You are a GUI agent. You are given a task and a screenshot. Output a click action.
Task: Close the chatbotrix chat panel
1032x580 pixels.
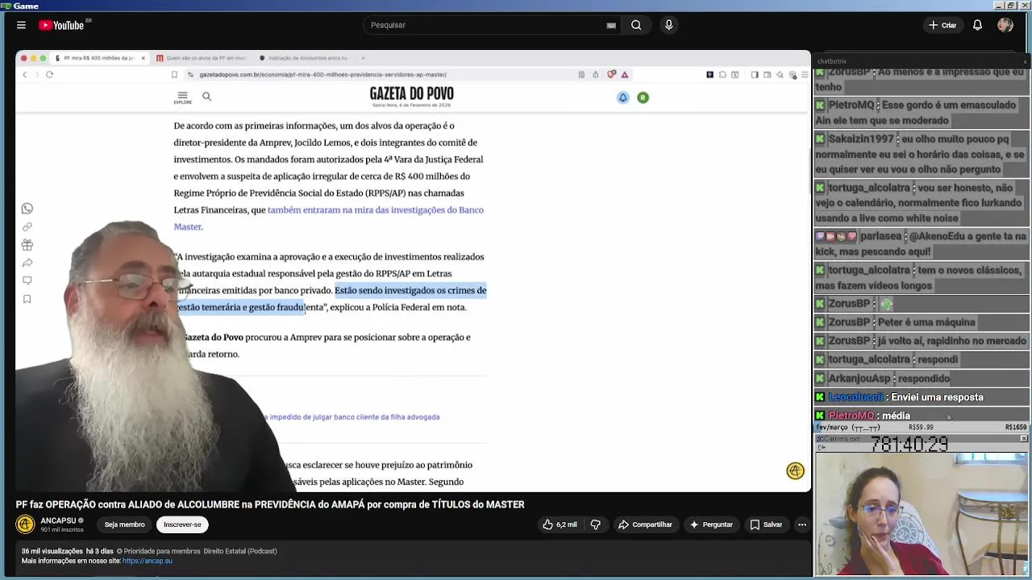[x=1026, y=61]
